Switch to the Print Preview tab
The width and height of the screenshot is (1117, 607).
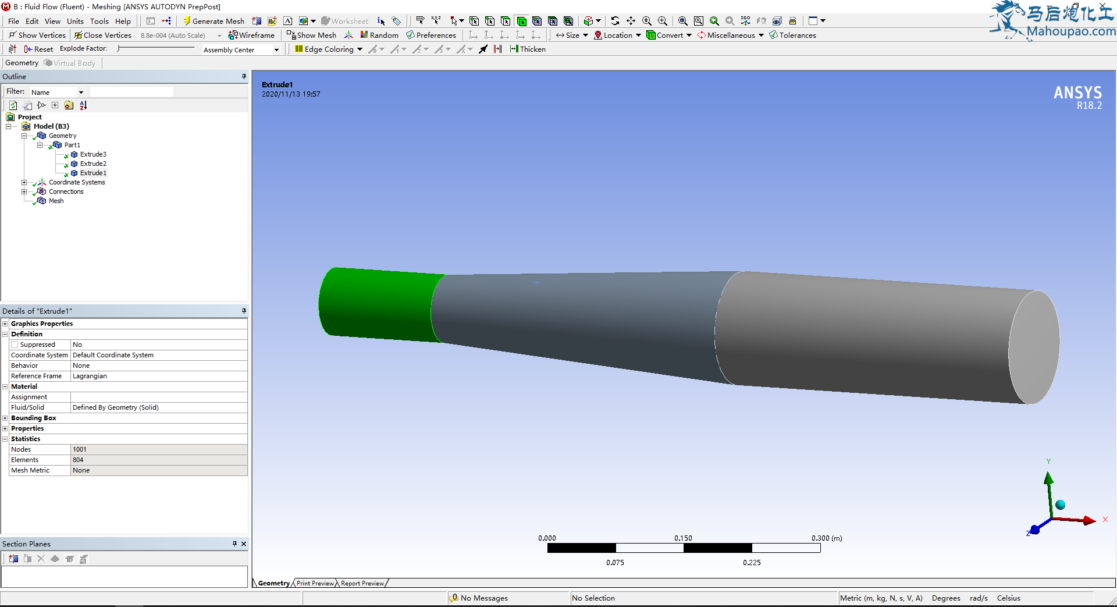pyautogui.click(x=315, y=583)
